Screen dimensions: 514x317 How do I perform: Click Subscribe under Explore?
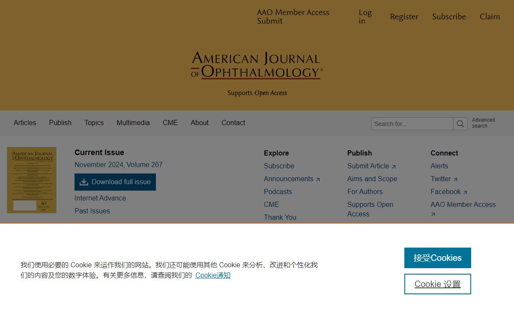[279, 166]
